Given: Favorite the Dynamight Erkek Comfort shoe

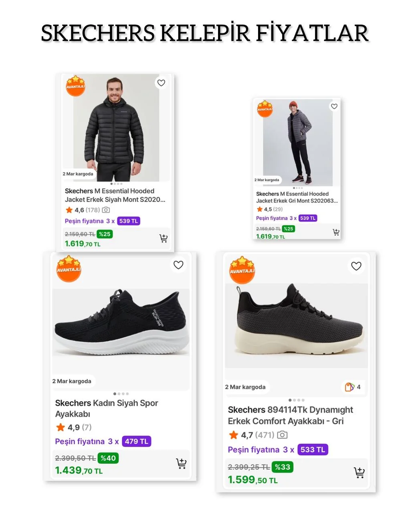Looking at the screenshot, I should pos(356,266).
